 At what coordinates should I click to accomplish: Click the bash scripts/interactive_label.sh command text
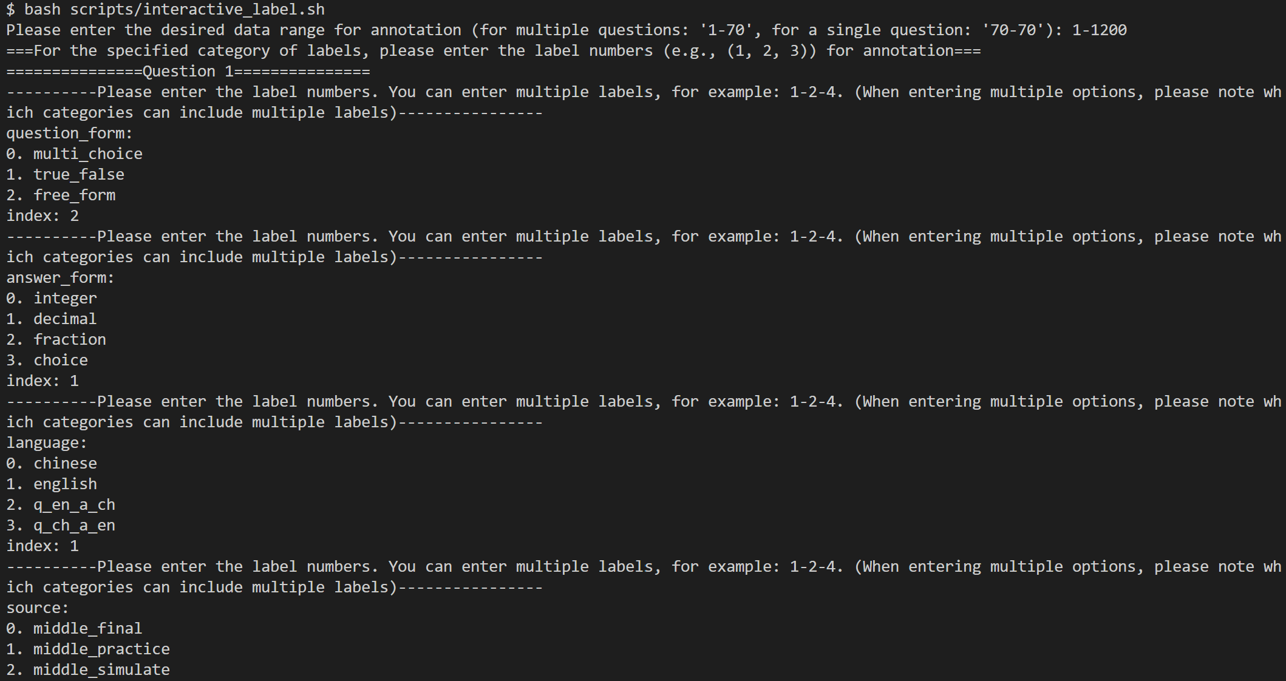click(174, 10)
